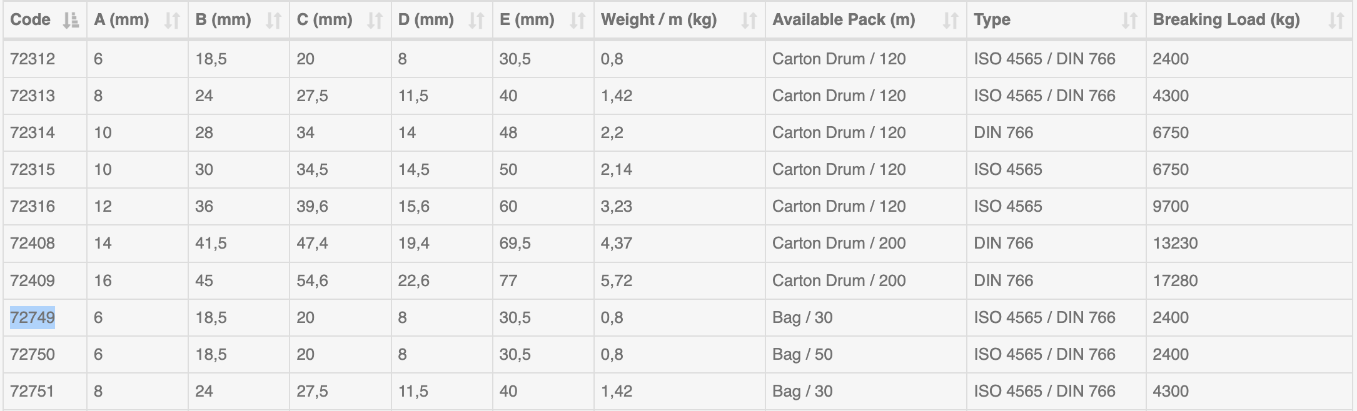Click product code 72312
The image size is (1357, 411).
(33, 59)
